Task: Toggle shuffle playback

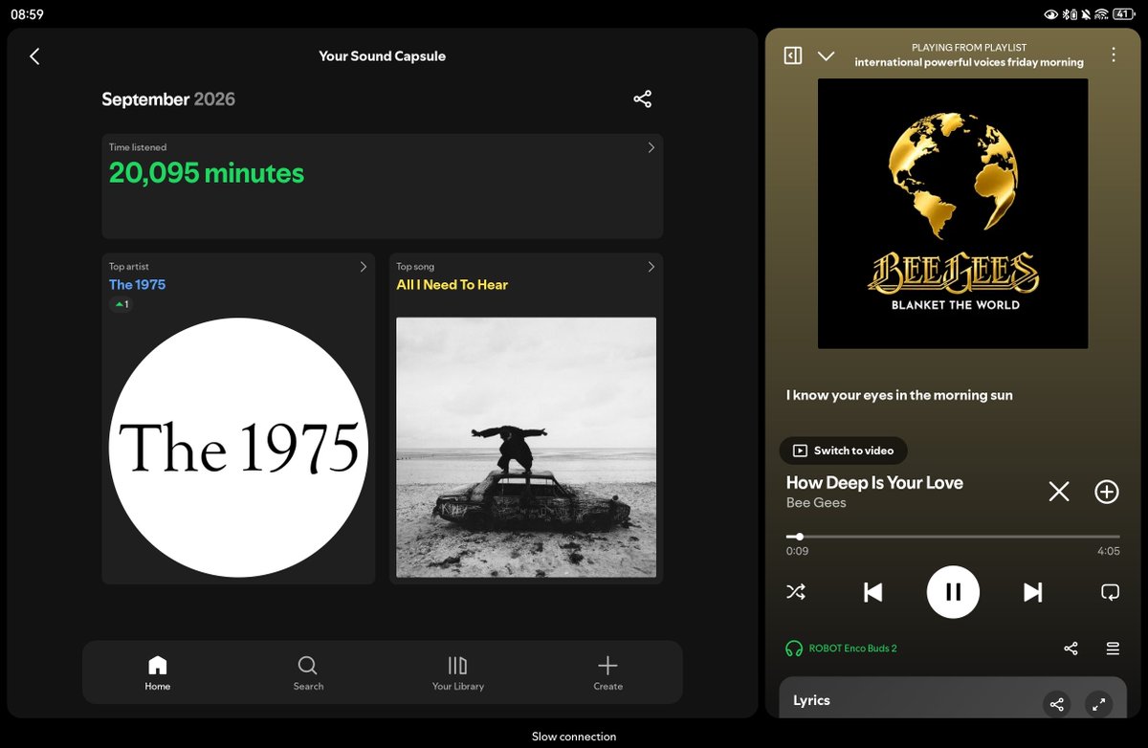Action: [x=796, y=592]
